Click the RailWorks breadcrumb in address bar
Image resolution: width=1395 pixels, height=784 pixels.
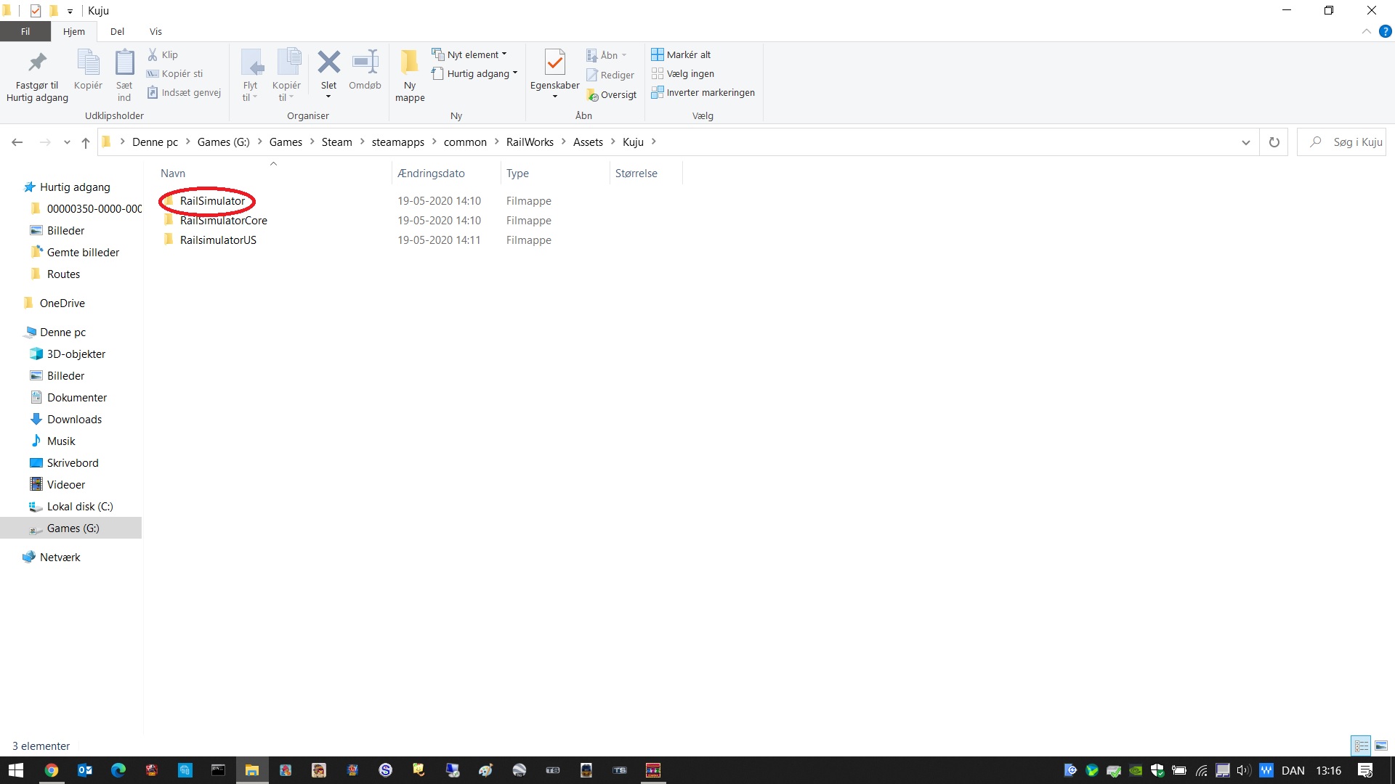click(530, 142)
